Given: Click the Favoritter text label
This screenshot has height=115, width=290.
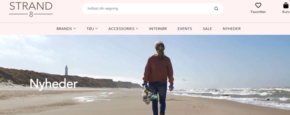Looking at the screenshot, I should (258, 12).
